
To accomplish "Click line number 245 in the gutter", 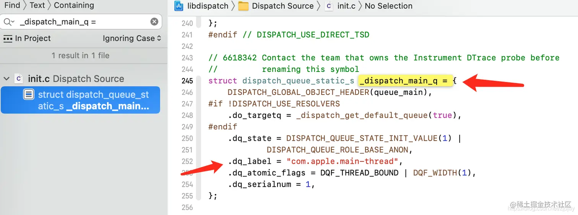I will coord(187,81).
